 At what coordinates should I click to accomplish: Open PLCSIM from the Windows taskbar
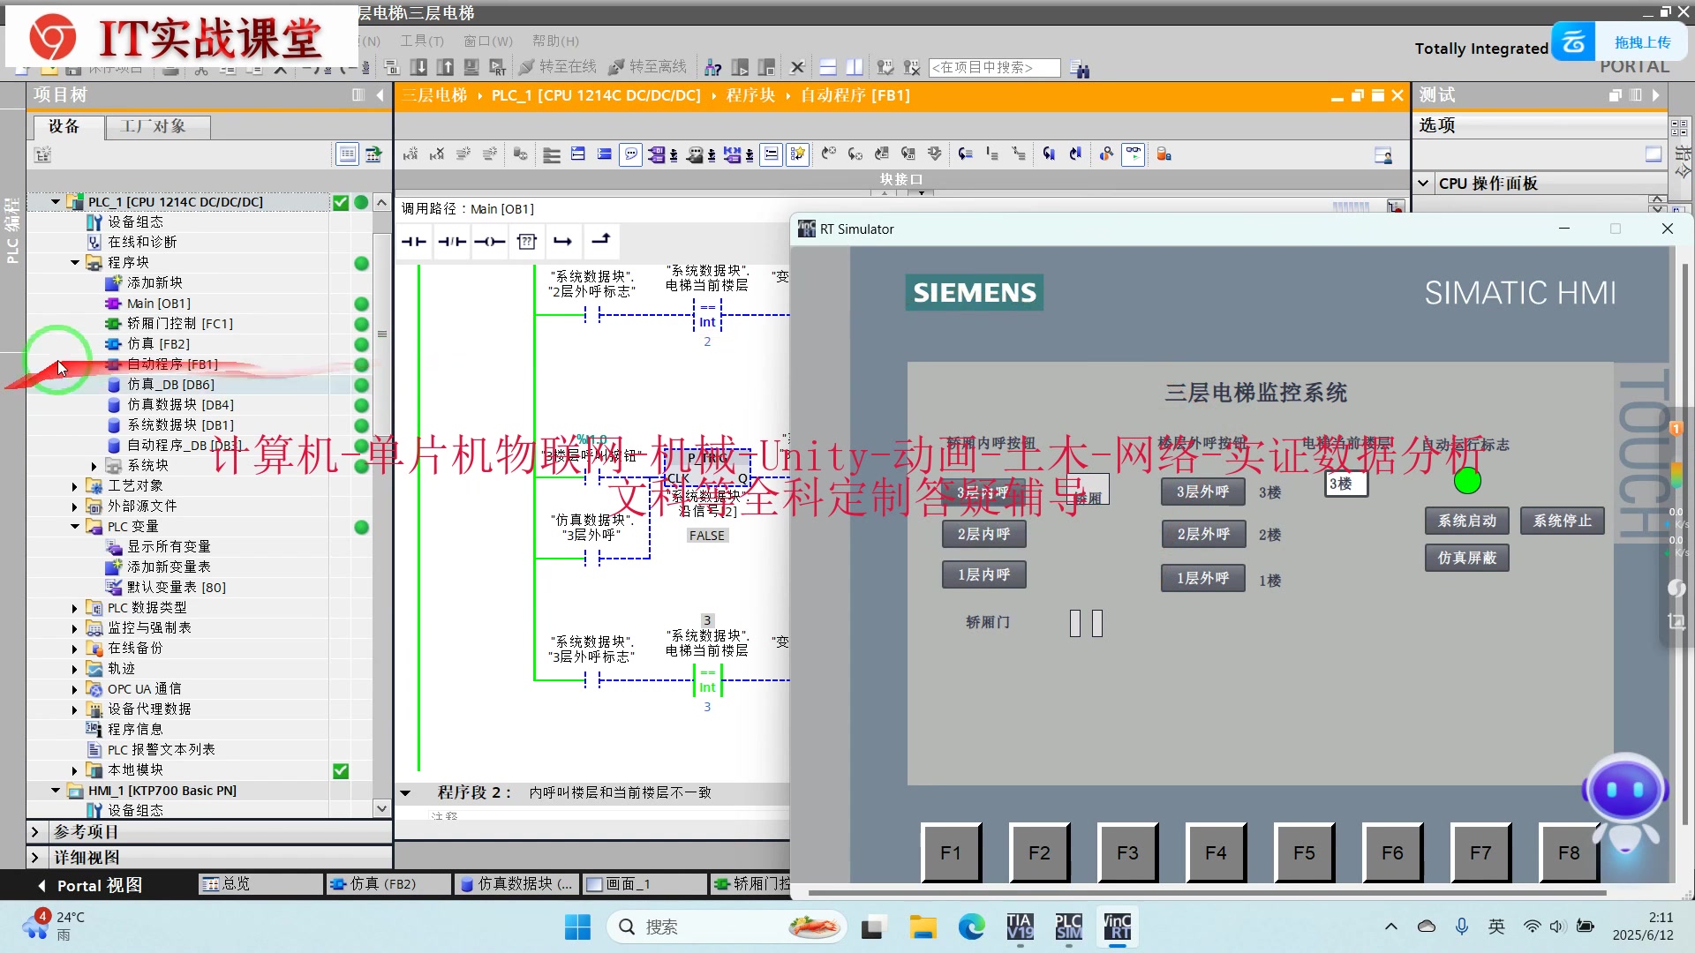pos(1068,927)
